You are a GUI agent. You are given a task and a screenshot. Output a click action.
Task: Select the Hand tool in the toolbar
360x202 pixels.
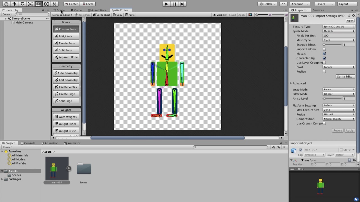coord(6,4)
